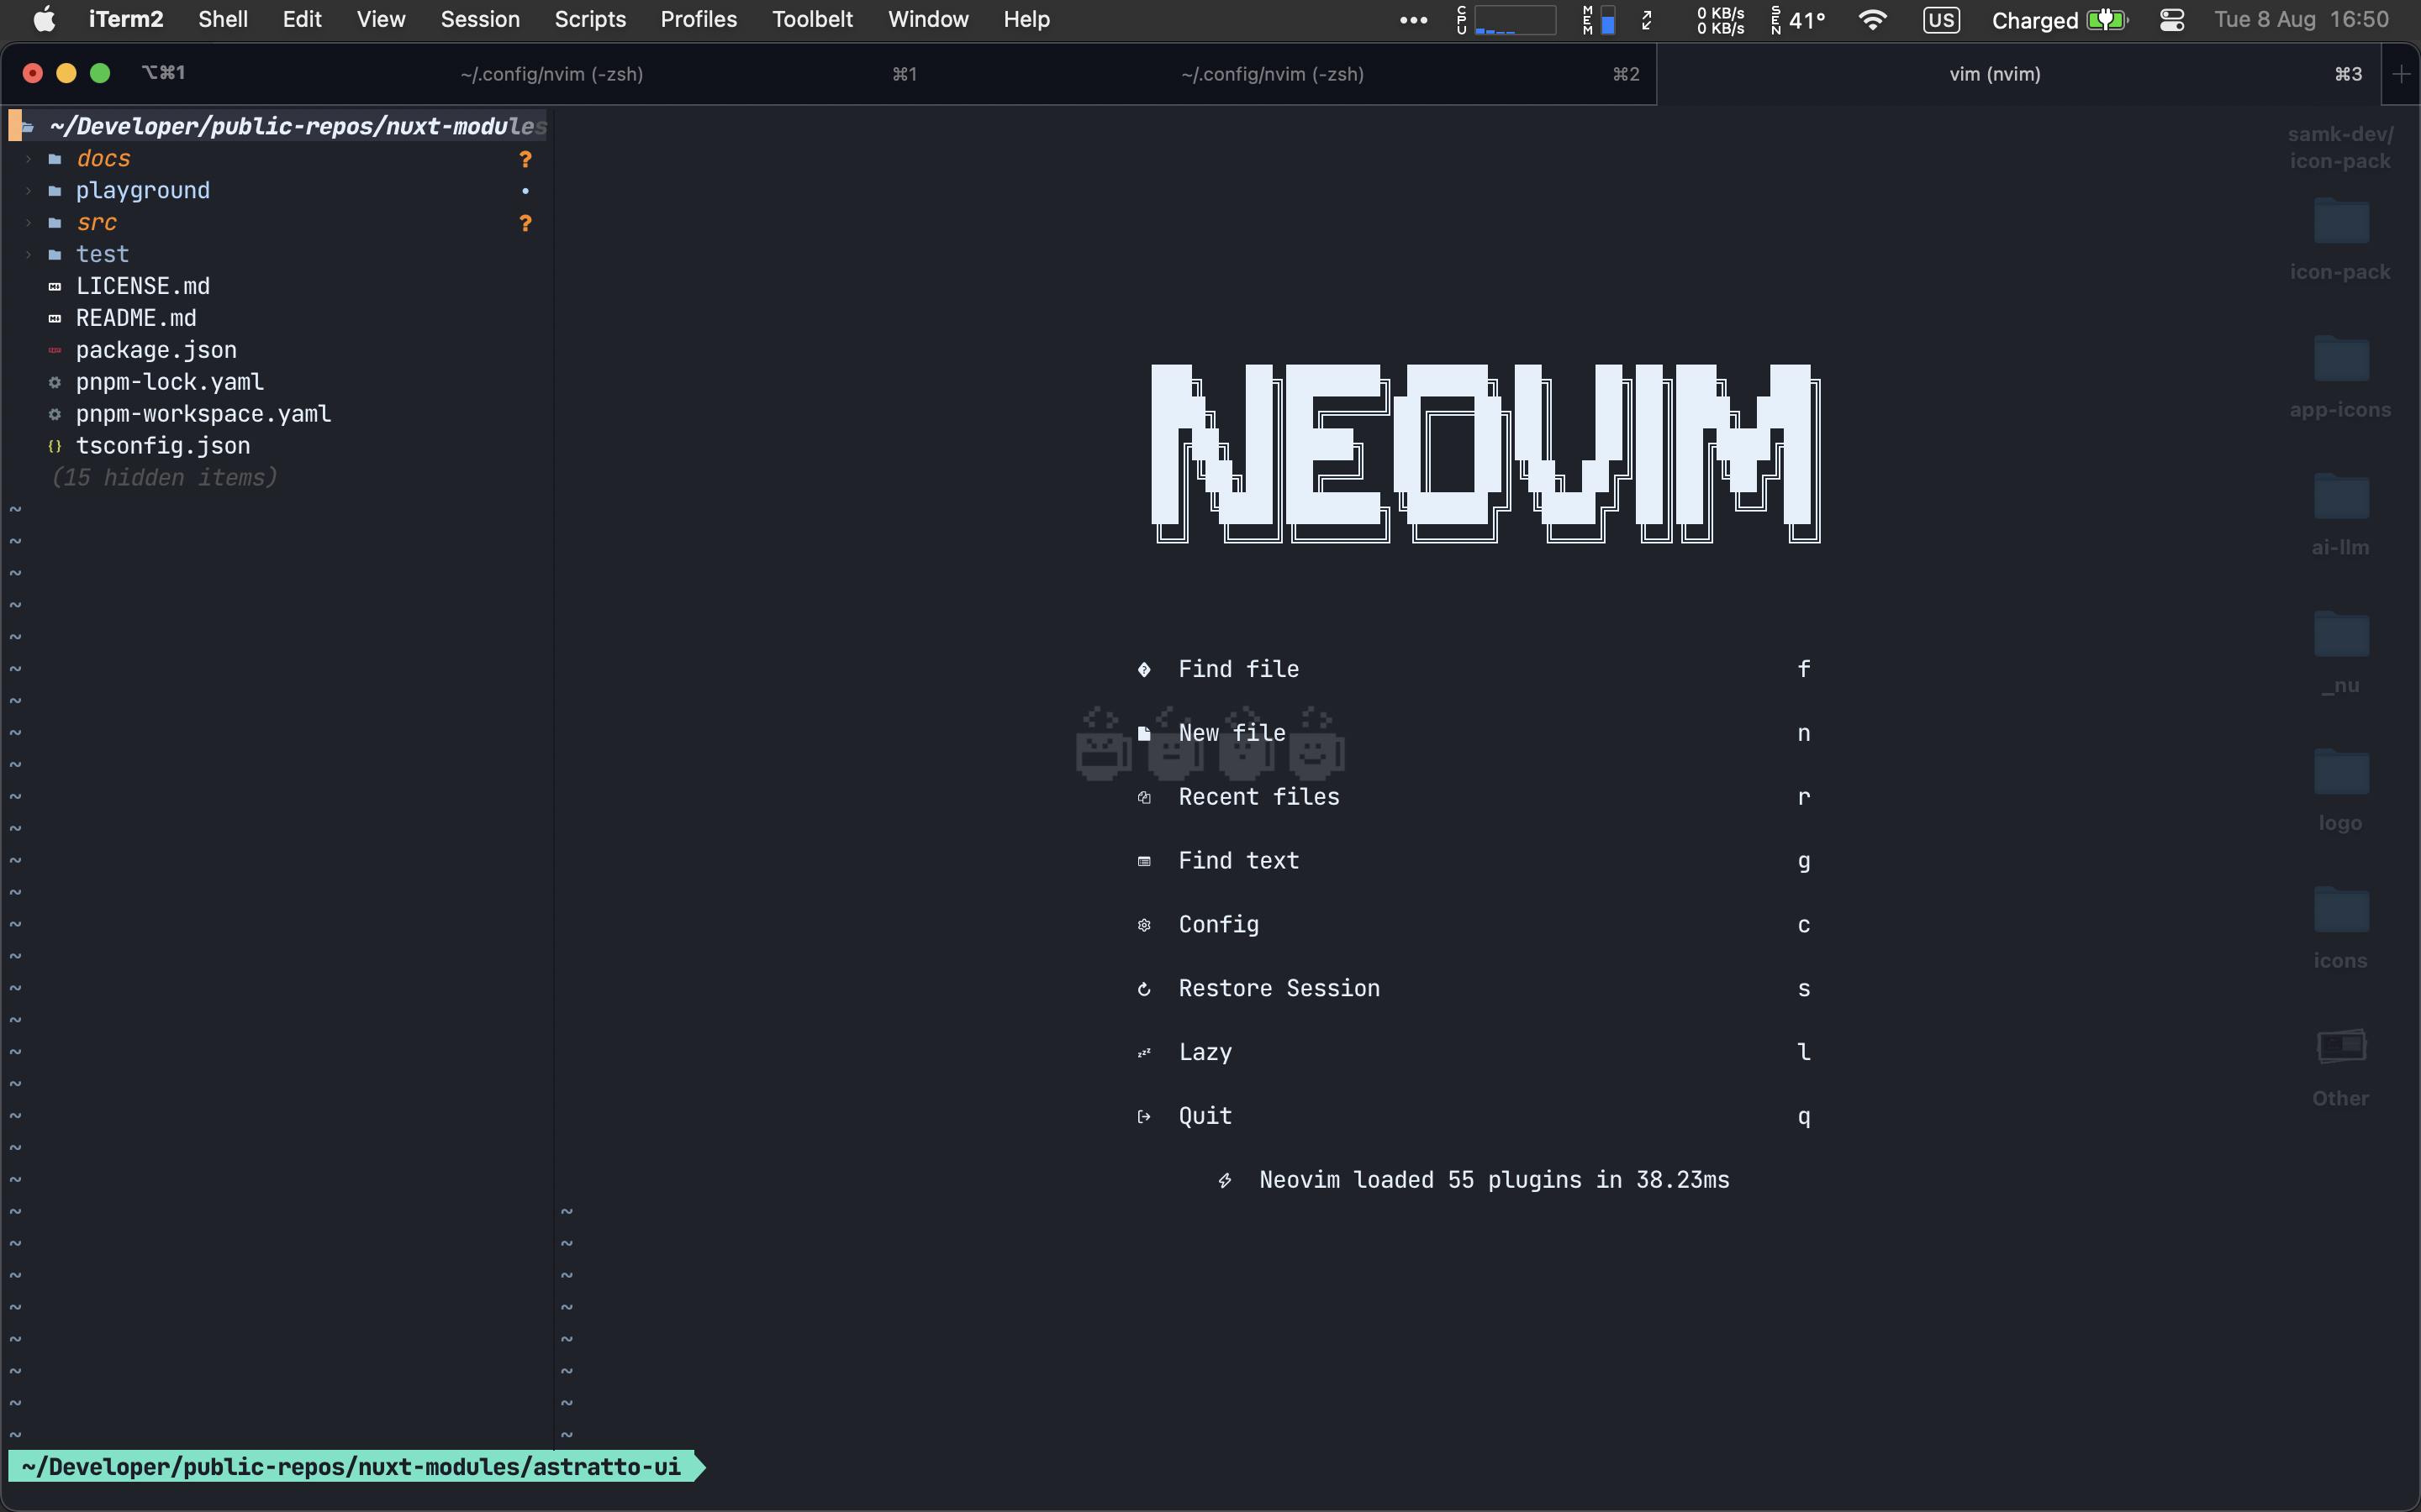
Task: Click the Recent files icon on dashboard
Action: coord(1143,797)
